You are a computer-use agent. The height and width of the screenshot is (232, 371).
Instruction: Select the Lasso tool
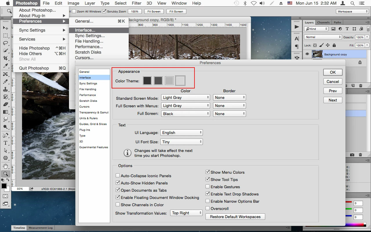[x=6, y=43]
